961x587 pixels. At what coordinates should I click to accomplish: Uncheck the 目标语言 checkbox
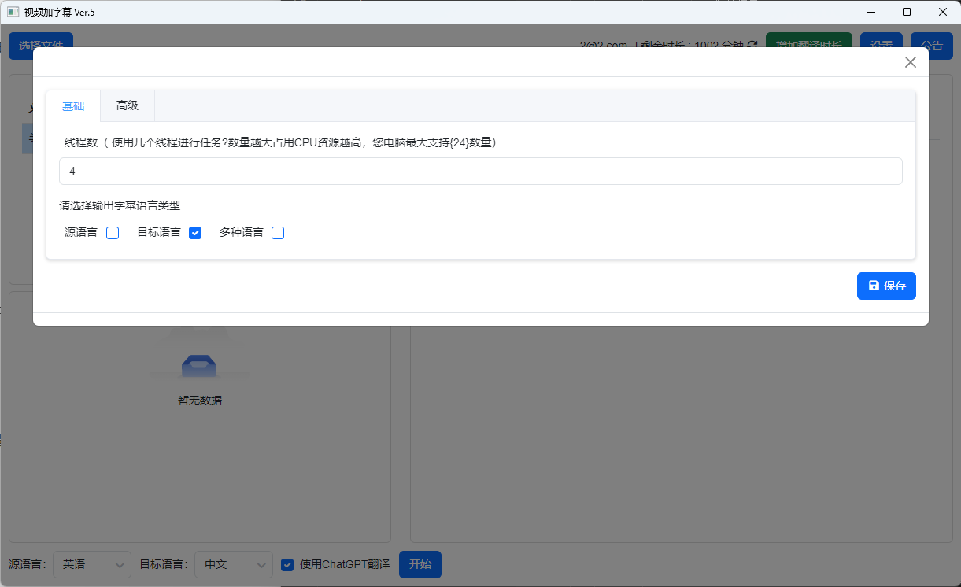[x=194, y=232]
